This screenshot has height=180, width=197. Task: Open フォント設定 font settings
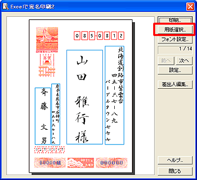pos(175,39)
